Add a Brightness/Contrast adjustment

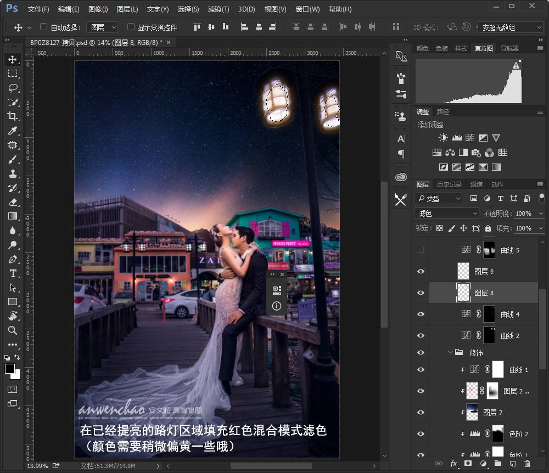(443, 138)
